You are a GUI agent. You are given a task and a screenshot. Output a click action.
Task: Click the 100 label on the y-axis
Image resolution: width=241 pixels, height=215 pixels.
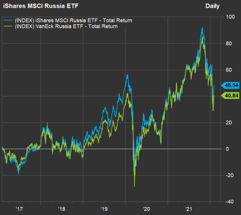[x=229, y=17]
